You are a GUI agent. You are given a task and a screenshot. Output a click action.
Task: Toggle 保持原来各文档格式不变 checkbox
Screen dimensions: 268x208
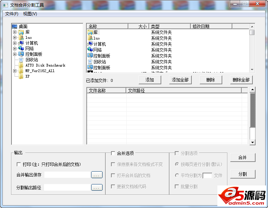pyautogui.click(x=113, y=164)
